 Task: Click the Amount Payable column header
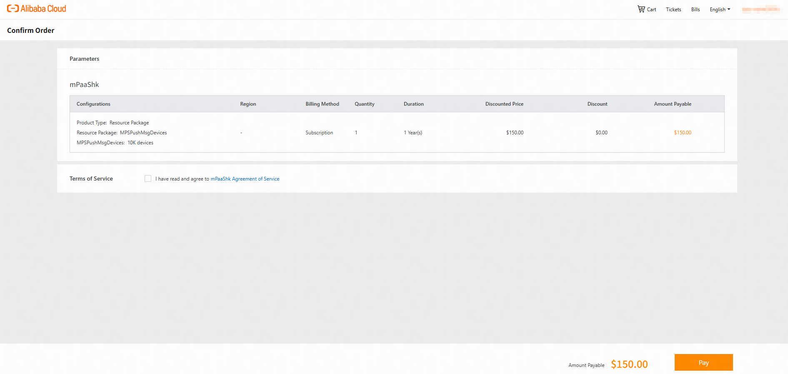(x=673, y=104)
